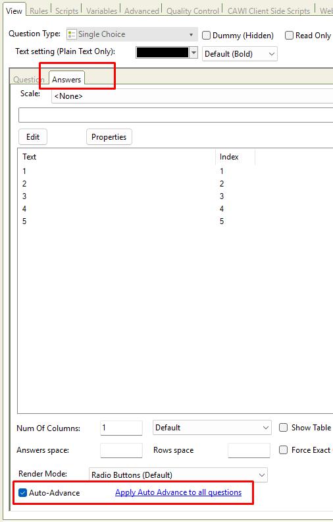Open answer Properties button
This screenshot has height=522, width=333.
(x=109, y=137)
